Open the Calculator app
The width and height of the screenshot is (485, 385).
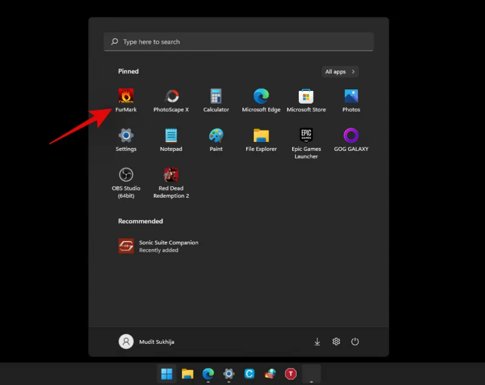[216, 96]
